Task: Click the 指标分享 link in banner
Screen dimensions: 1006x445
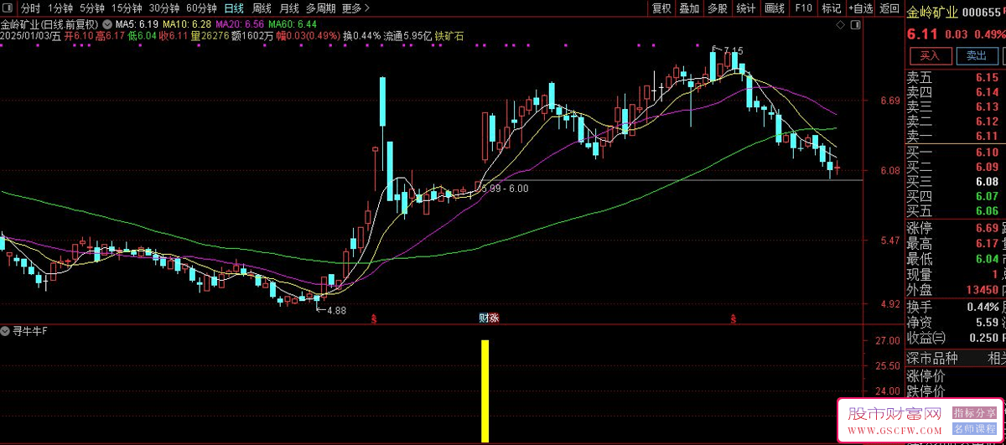Action: tap(973, 413)
